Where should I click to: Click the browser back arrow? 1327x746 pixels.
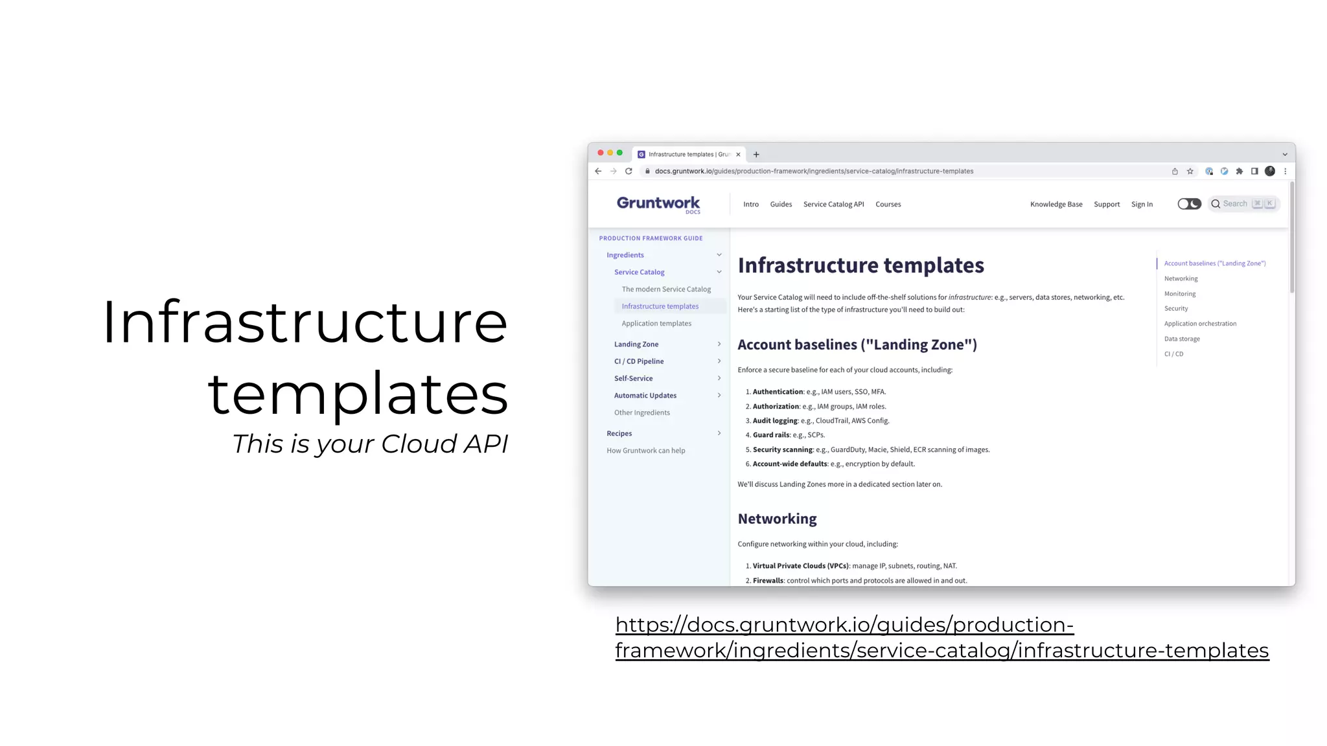(597, 171)
